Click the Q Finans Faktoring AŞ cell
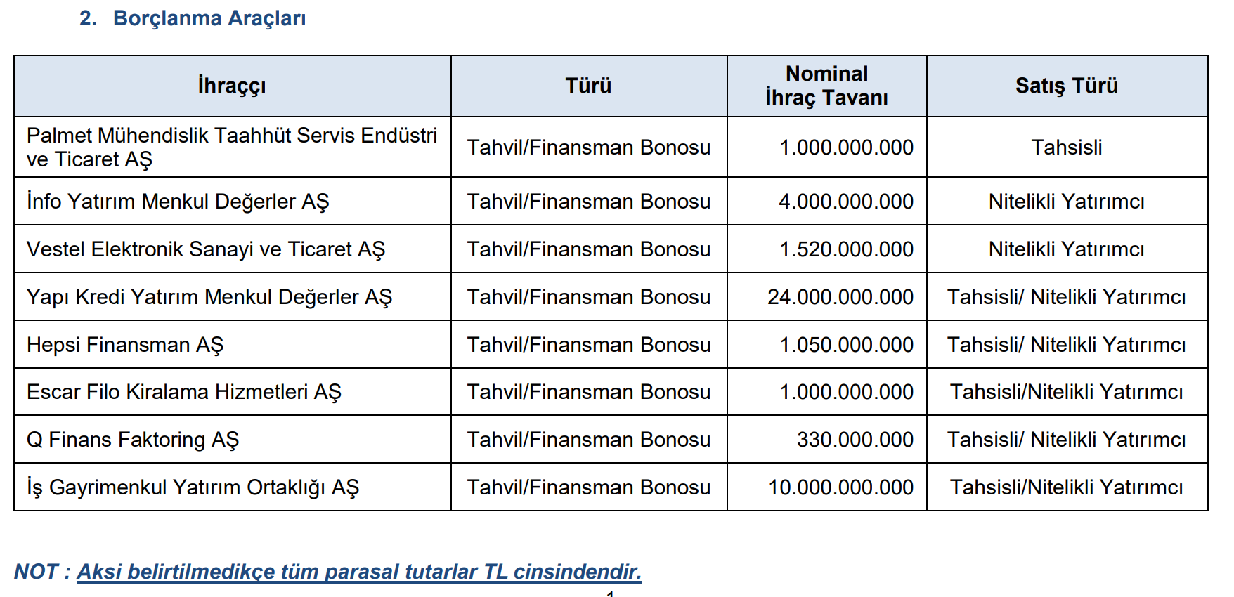Screen dimensions: 1234x597 (x=133, y=440)
